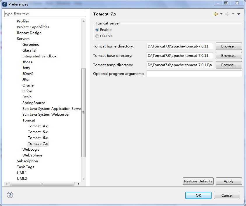Open the forward history dropdown arrow
246x206 pixels.
pos(233,14)
